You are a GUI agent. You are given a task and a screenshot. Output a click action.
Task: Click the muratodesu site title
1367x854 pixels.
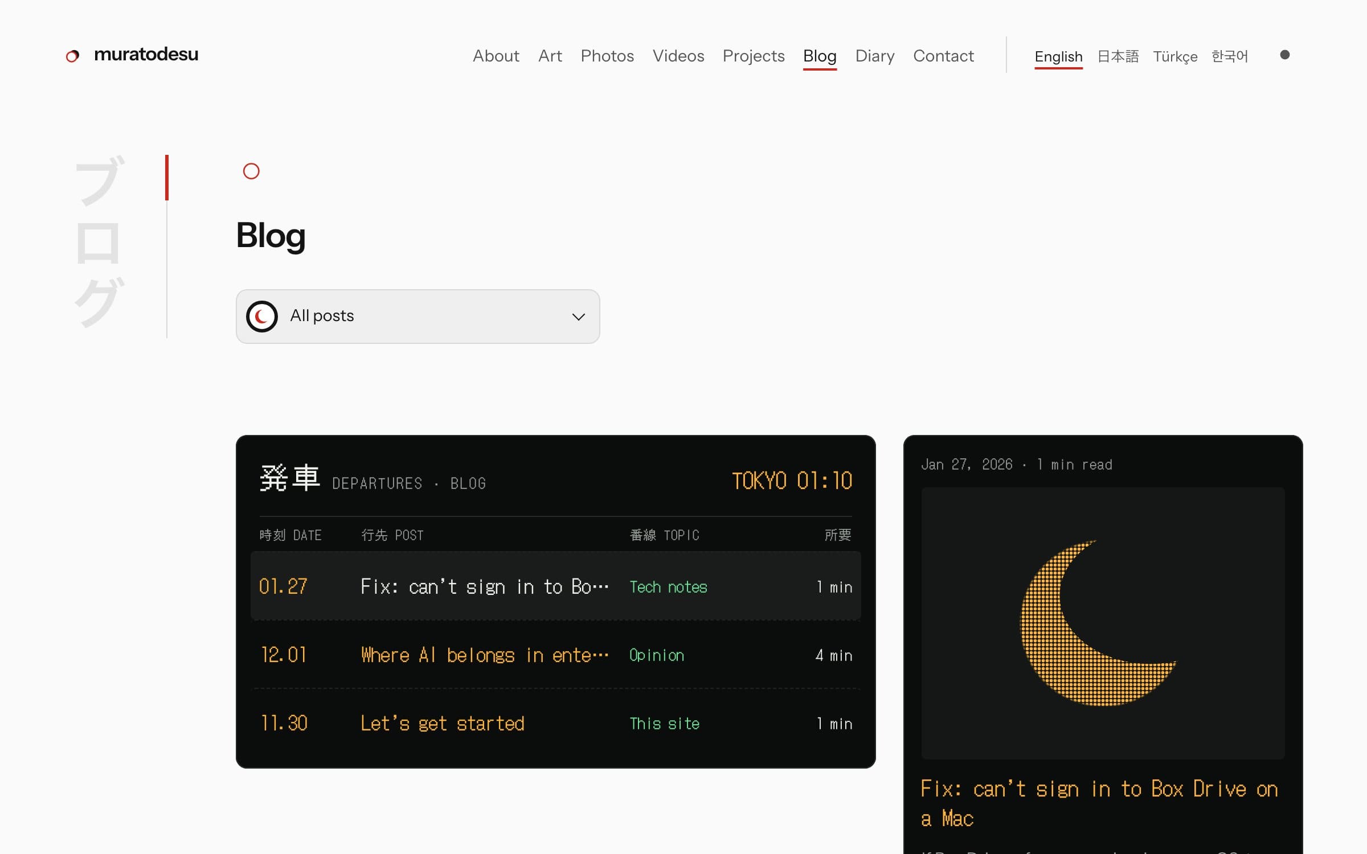[146, 55]
